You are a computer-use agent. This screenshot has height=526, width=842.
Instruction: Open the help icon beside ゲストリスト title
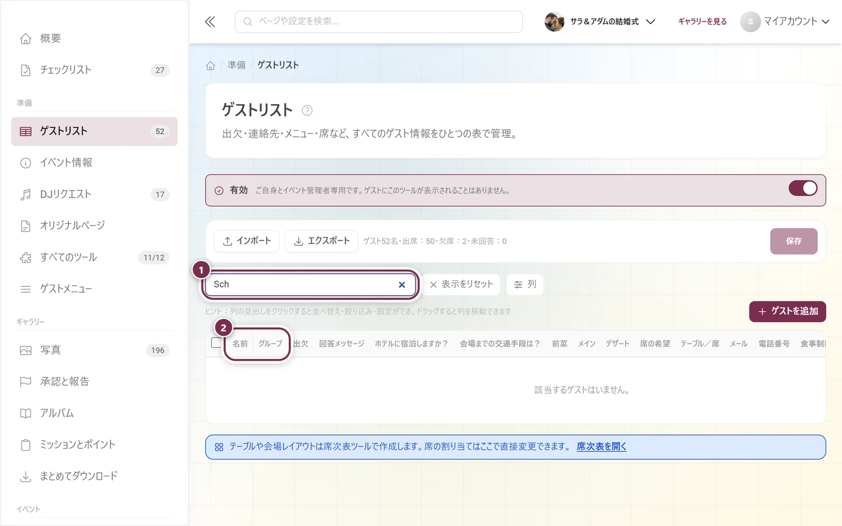point(307,110)
